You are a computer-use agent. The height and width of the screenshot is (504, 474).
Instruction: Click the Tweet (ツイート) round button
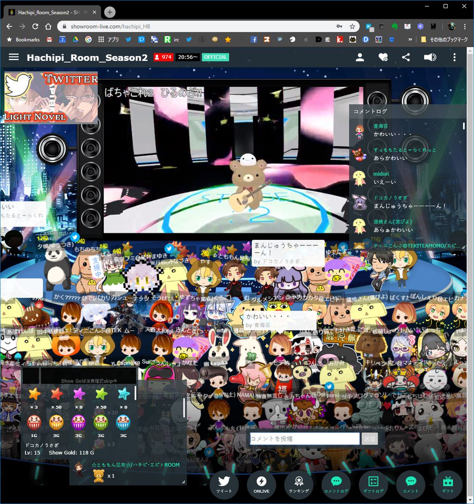point(224,484)
